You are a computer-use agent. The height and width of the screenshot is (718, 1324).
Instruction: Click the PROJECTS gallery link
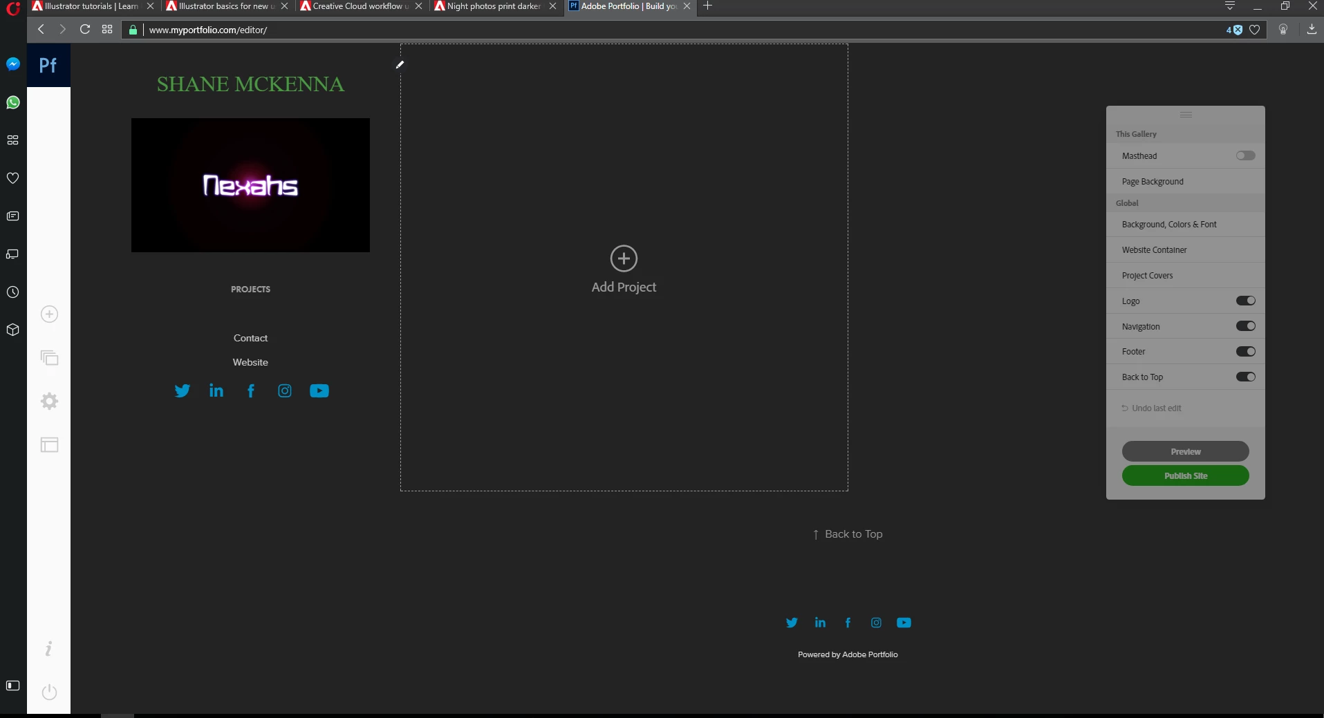(250, 289)
